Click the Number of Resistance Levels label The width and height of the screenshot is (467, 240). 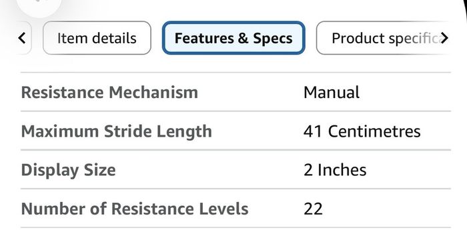tap(135, 209)
